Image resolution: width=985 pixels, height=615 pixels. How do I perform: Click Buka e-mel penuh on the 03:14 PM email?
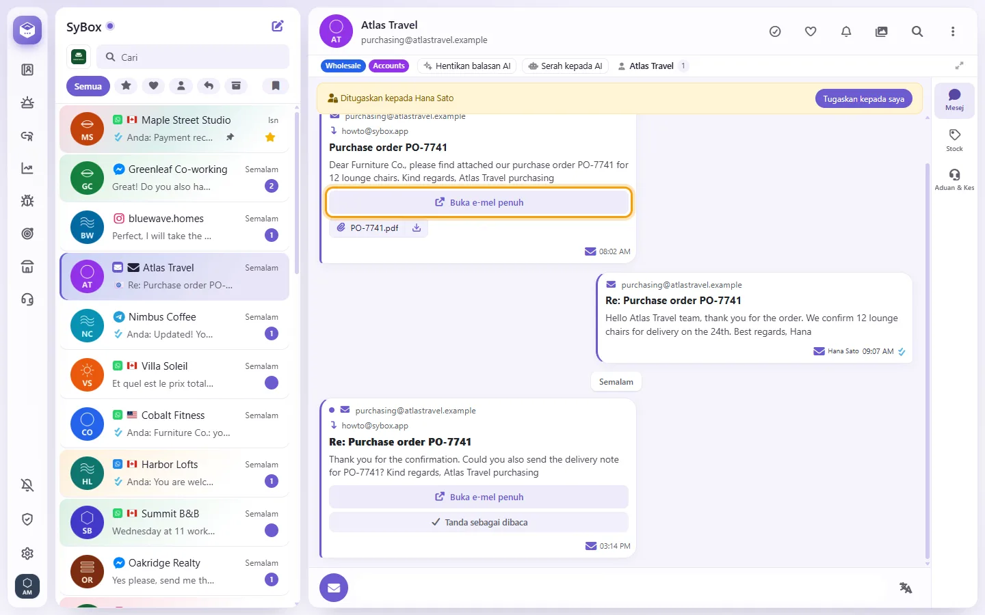(479, 497)
